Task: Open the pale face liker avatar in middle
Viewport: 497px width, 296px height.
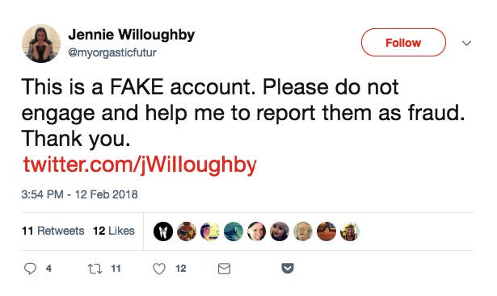Action: click(x=256, y=231)
